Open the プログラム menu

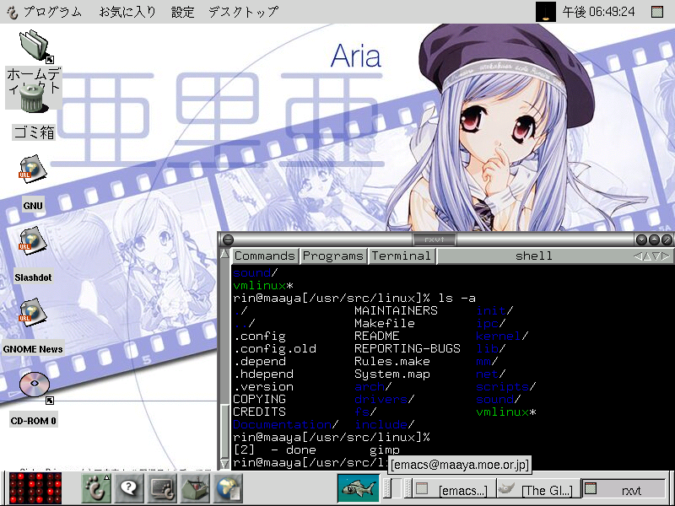[45, 12]
